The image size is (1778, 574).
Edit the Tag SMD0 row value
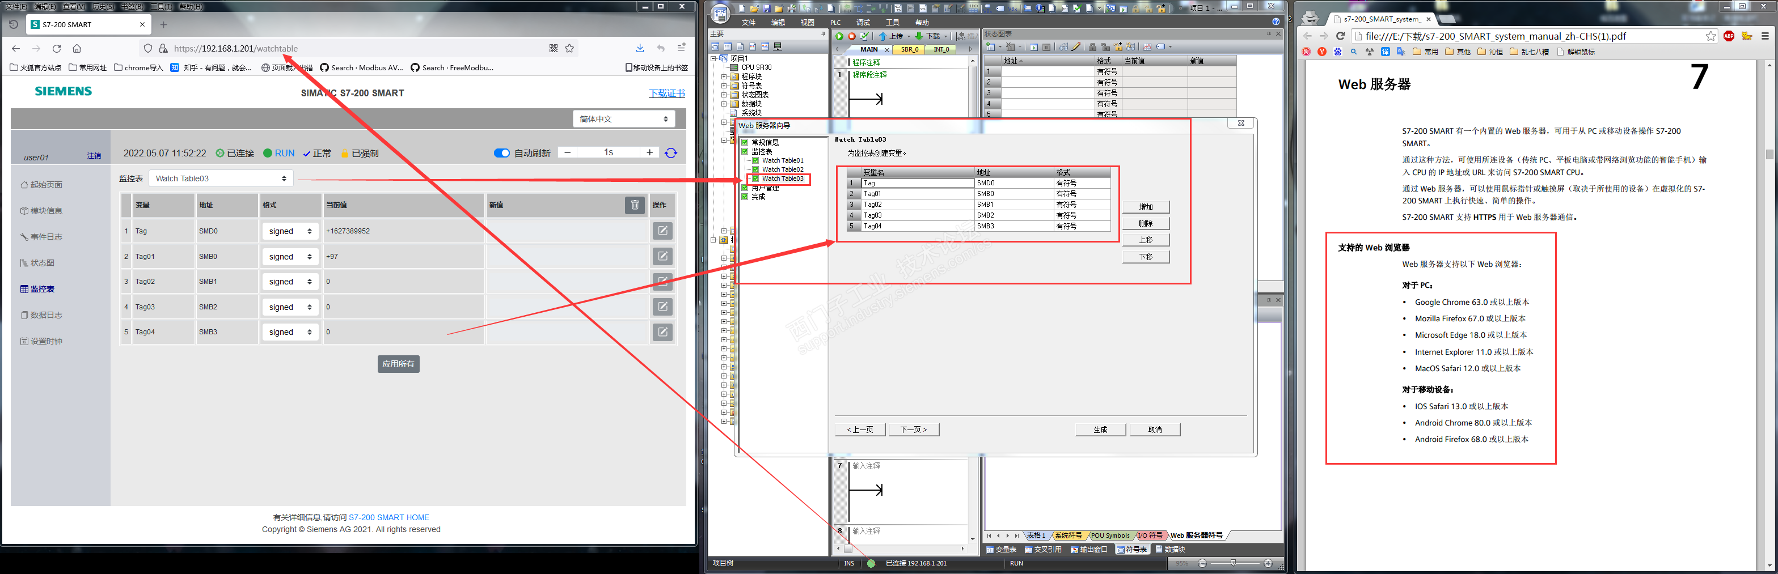tap(662, 231)
